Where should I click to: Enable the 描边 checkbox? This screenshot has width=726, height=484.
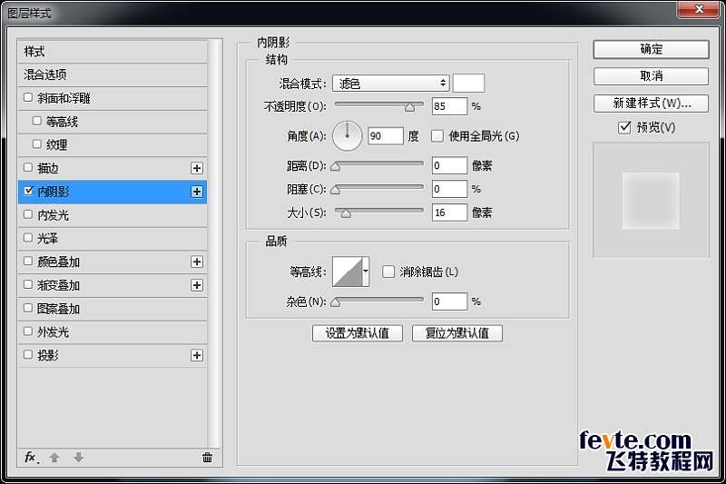tap(28, 168)
